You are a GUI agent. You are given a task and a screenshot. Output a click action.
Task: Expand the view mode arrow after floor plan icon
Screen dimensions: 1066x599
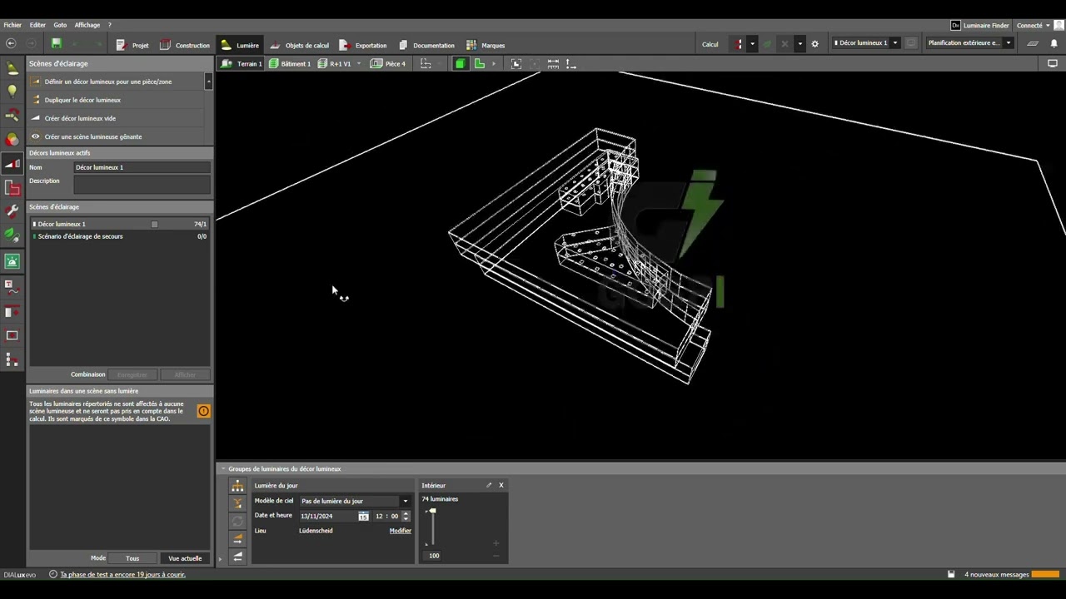[x=493, y=63]
